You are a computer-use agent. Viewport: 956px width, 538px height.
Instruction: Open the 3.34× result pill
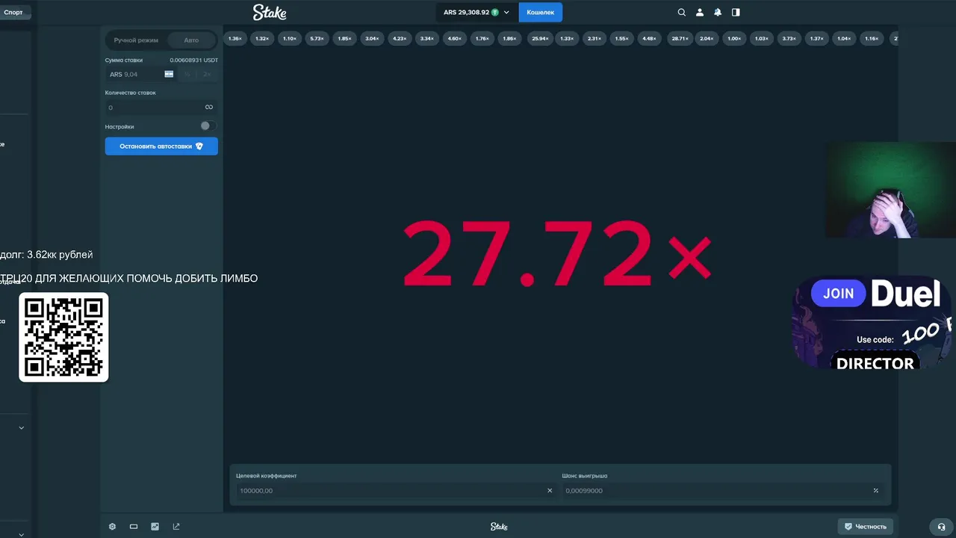[426, 38]
